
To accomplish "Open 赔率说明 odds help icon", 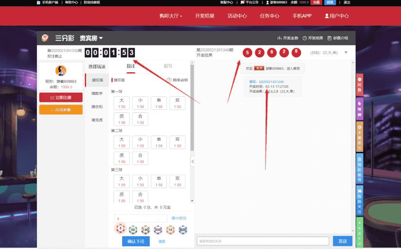I will [x=169, y=80].
